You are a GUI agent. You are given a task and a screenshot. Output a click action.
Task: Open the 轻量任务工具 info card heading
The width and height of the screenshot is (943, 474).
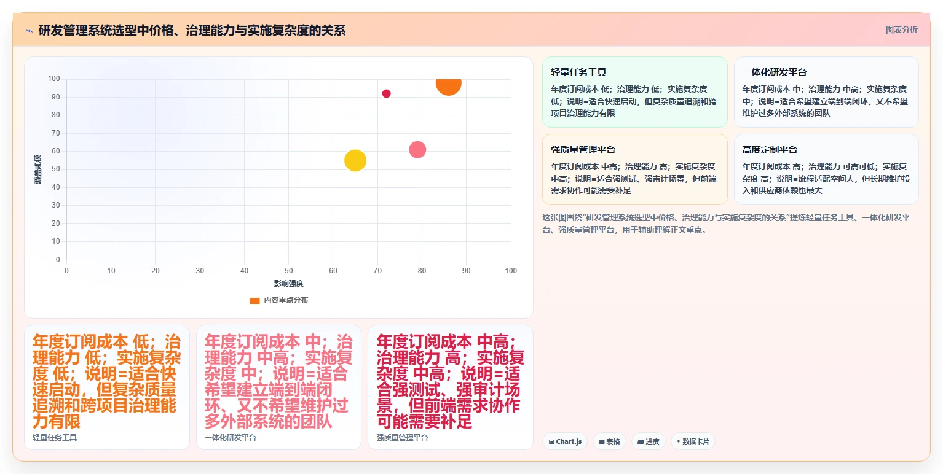[578, 72]
